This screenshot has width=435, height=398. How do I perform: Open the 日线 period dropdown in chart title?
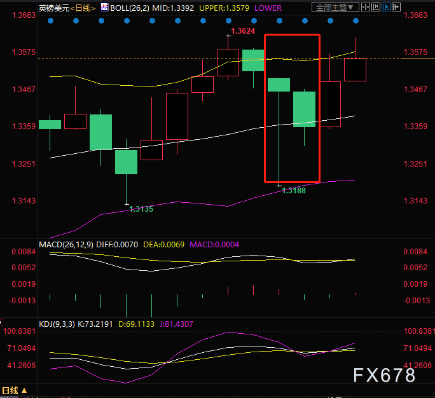click(x=83, y=8)
